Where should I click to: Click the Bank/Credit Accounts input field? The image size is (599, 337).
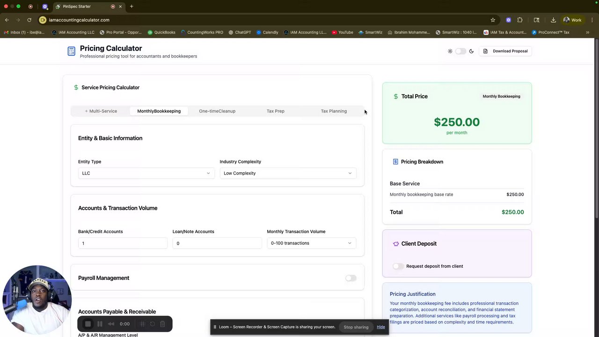point(123,243)
